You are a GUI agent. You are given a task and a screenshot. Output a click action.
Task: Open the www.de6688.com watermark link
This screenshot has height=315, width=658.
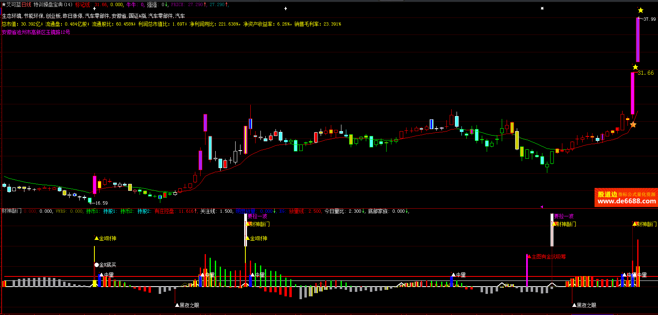coord(626,201)
